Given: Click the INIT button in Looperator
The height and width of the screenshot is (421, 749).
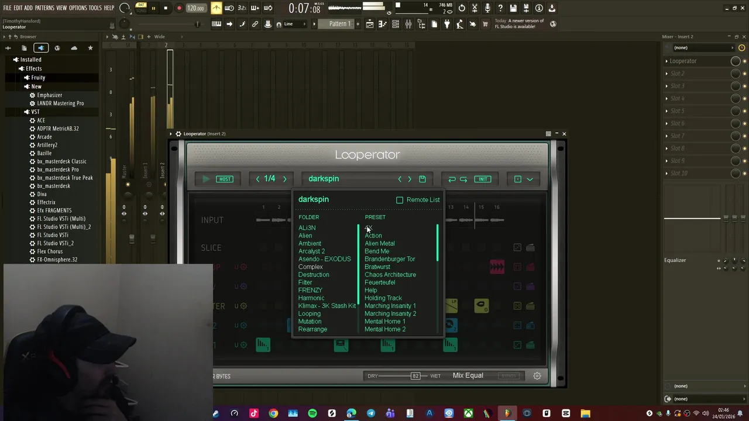Looking at the screenshot, I should 483,179.
